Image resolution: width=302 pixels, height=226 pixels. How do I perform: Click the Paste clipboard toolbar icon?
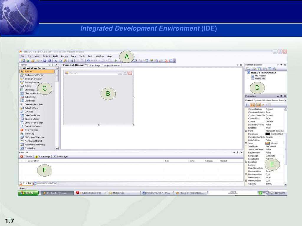click(65, 61)
